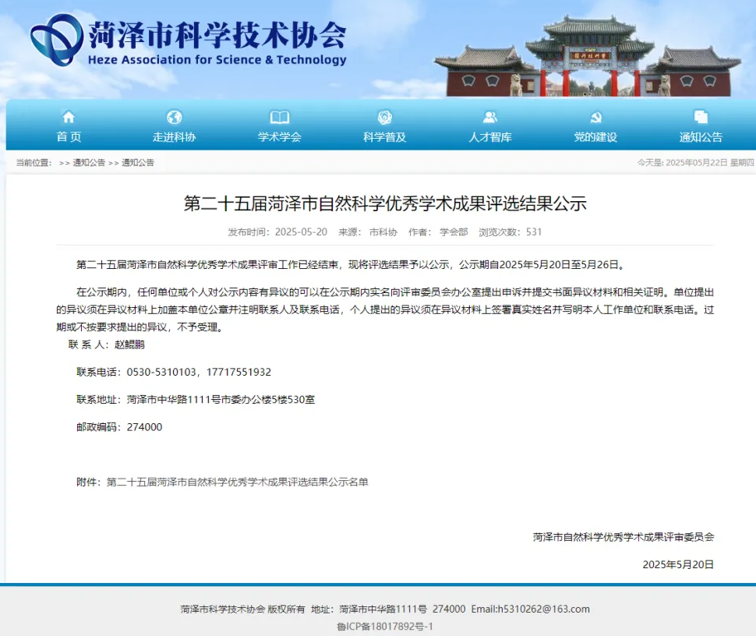
Task: Click the association logo emblem in header
Action: (x=55, y=40)
